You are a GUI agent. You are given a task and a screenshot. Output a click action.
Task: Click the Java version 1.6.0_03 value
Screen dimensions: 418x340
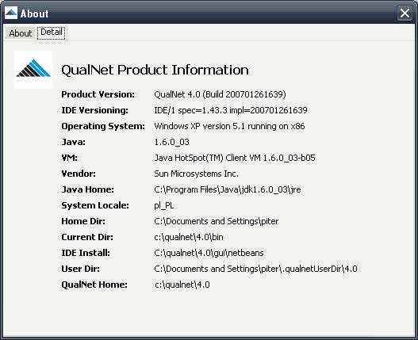(171, 142)
